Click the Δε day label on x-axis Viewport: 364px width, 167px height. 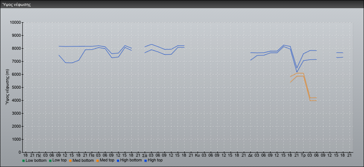[x=250, y=155]
